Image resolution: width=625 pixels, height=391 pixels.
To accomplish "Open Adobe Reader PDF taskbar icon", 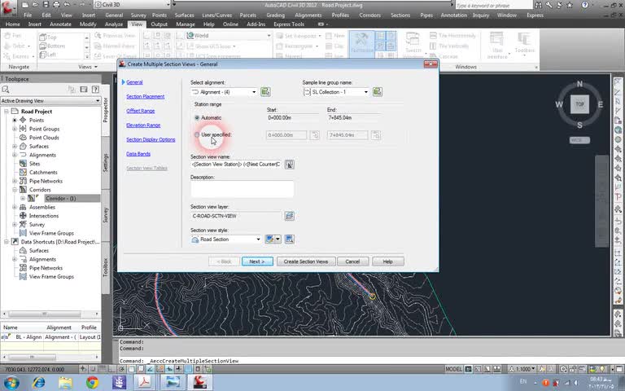I will 144,383.
